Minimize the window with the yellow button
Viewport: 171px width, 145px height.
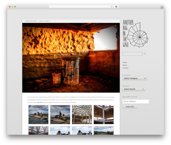coord(12,7)
